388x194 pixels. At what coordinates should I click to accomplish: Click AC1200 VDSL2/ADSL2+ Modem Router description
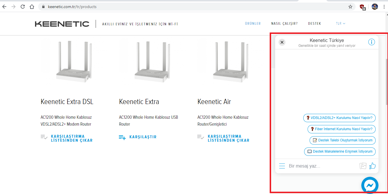(x=66, y=121)
